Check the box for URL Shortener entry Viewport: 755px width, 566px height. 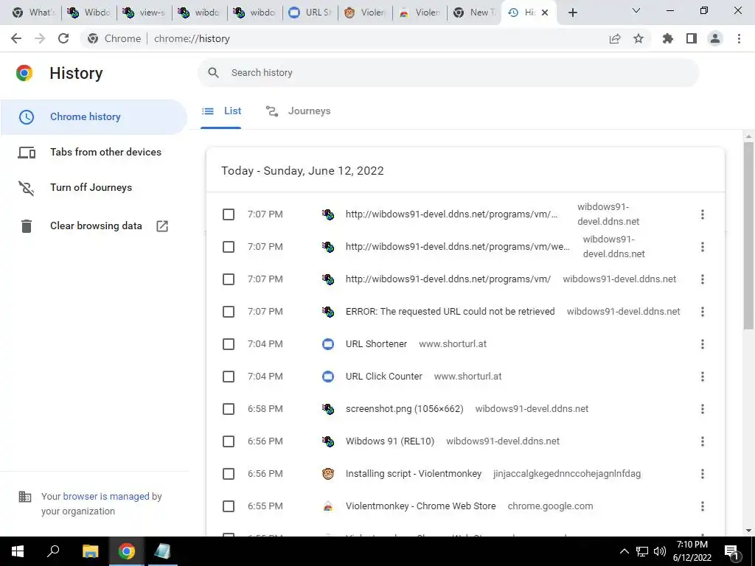(x=229, y=344)
